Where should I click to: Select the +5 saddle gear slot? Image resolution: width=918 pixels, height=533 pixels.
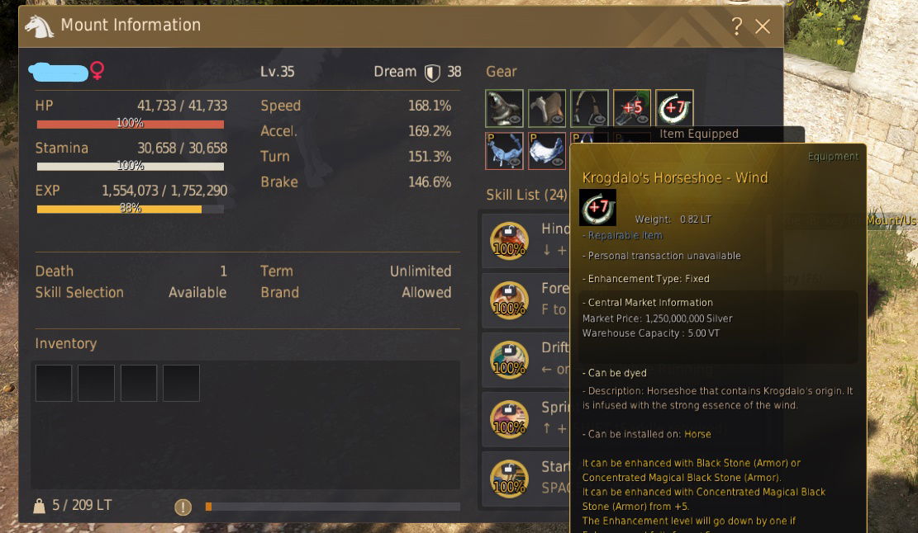632,108
